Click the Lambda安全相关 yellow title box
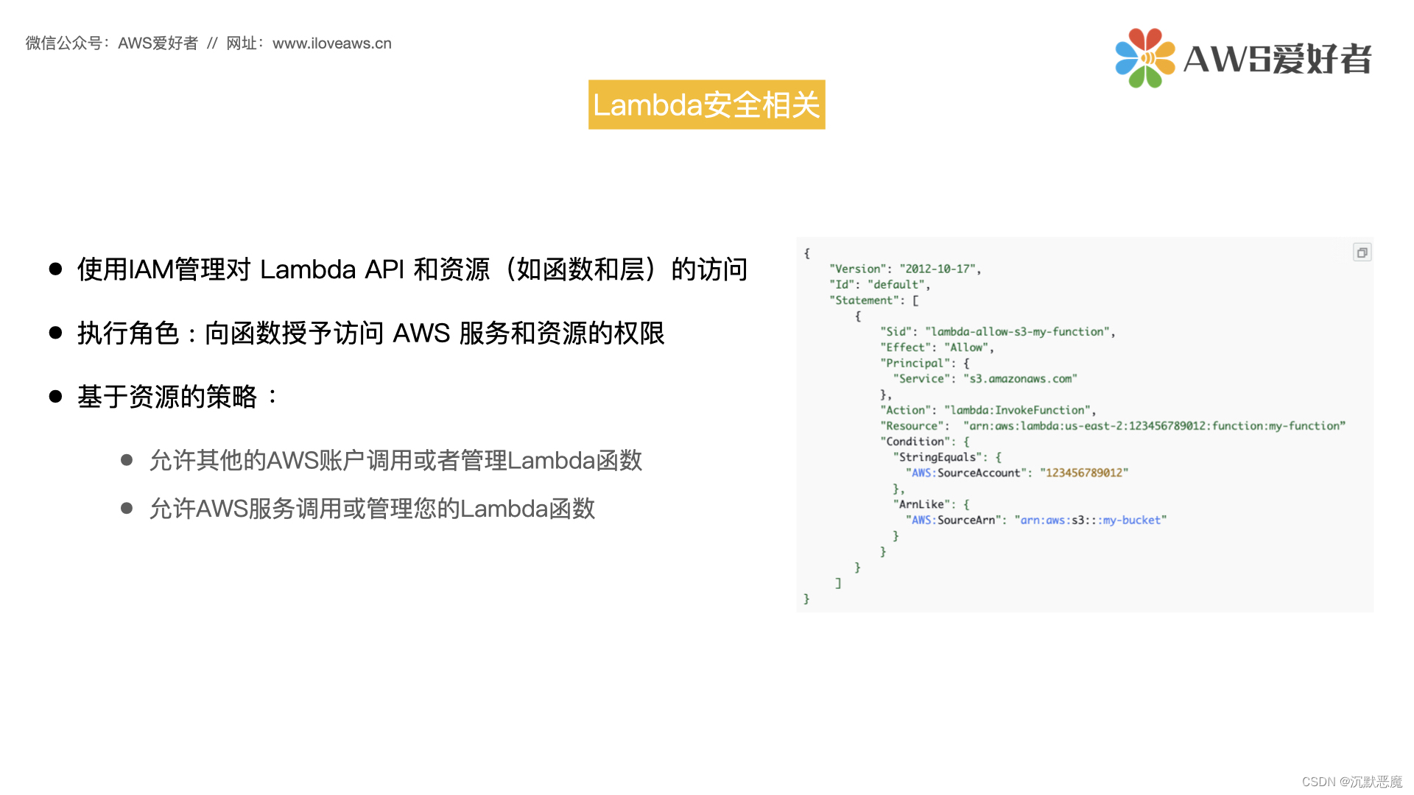Viewport: 1414px width, 795px height. (706, 105)
